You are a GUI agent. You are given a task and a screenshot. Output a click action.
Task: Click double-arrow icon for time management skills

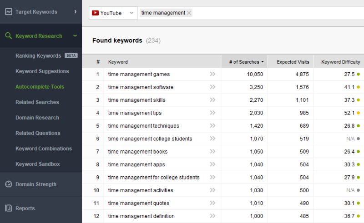212,100
